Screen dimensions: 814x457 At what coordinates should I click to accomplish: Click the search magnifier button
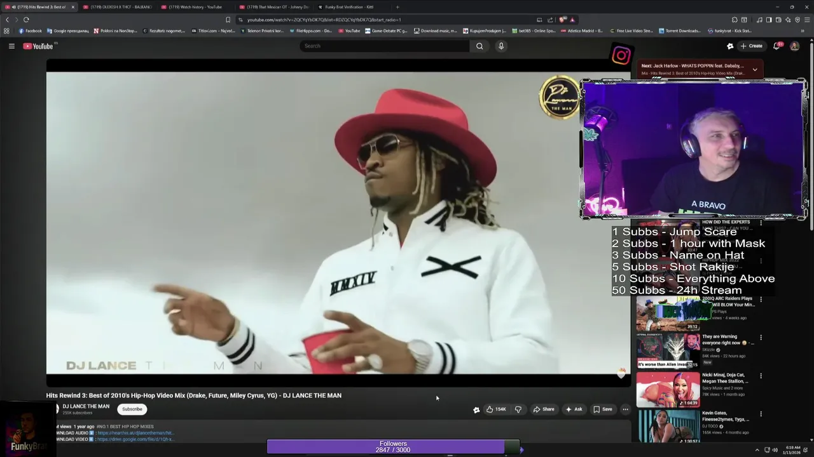(479, 46)
